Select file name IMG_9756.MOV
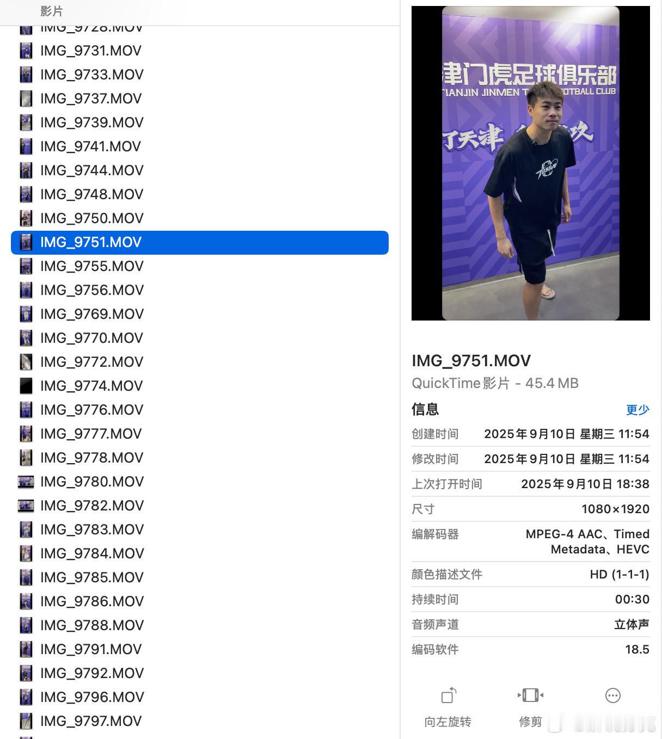Image resolution: width=662 pixels, height=739 pixels. [92, 290]
